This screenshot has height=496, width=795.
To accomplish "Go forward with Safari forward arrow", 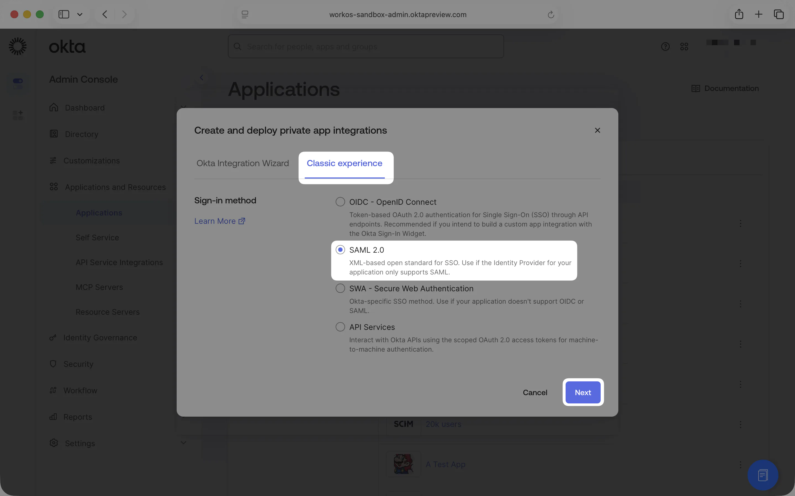I will click(x=124, y=14).
